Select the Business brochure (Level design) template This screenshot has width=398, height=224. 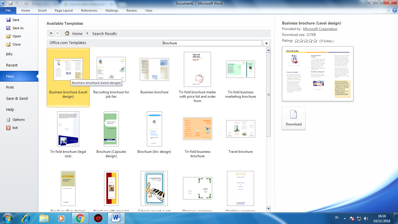68,78
